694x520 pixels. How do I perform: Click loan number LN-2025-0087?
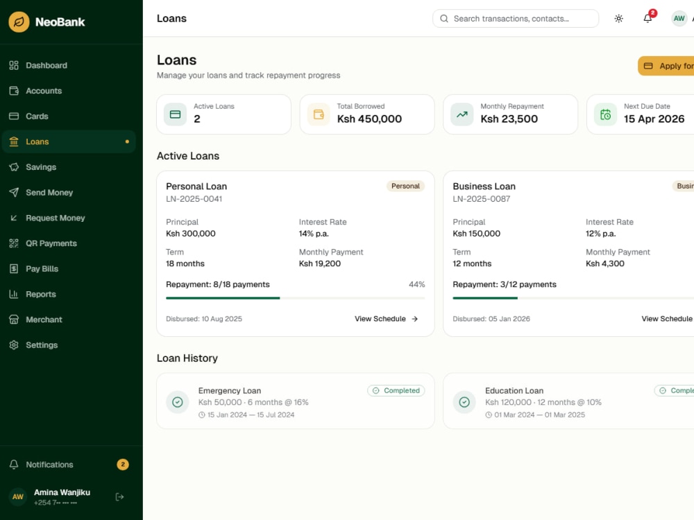point(481,199)
